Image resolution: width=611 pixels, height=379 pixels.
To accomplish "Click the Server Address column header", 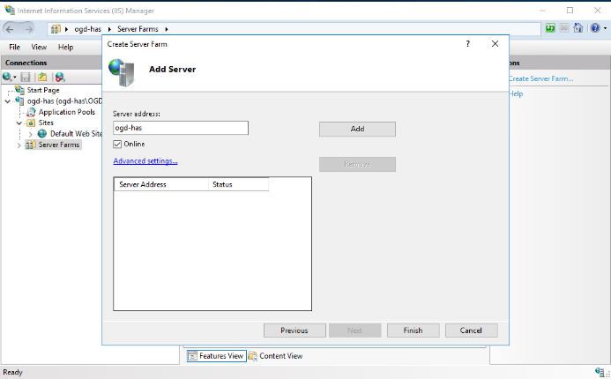I will (x=161, y=184).
